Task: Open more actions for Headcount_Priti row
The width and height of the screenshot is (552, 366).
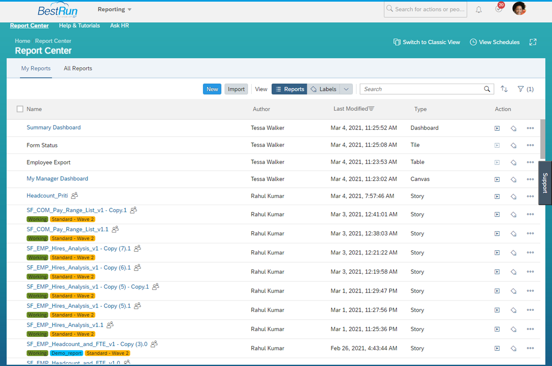Action: 530,196
